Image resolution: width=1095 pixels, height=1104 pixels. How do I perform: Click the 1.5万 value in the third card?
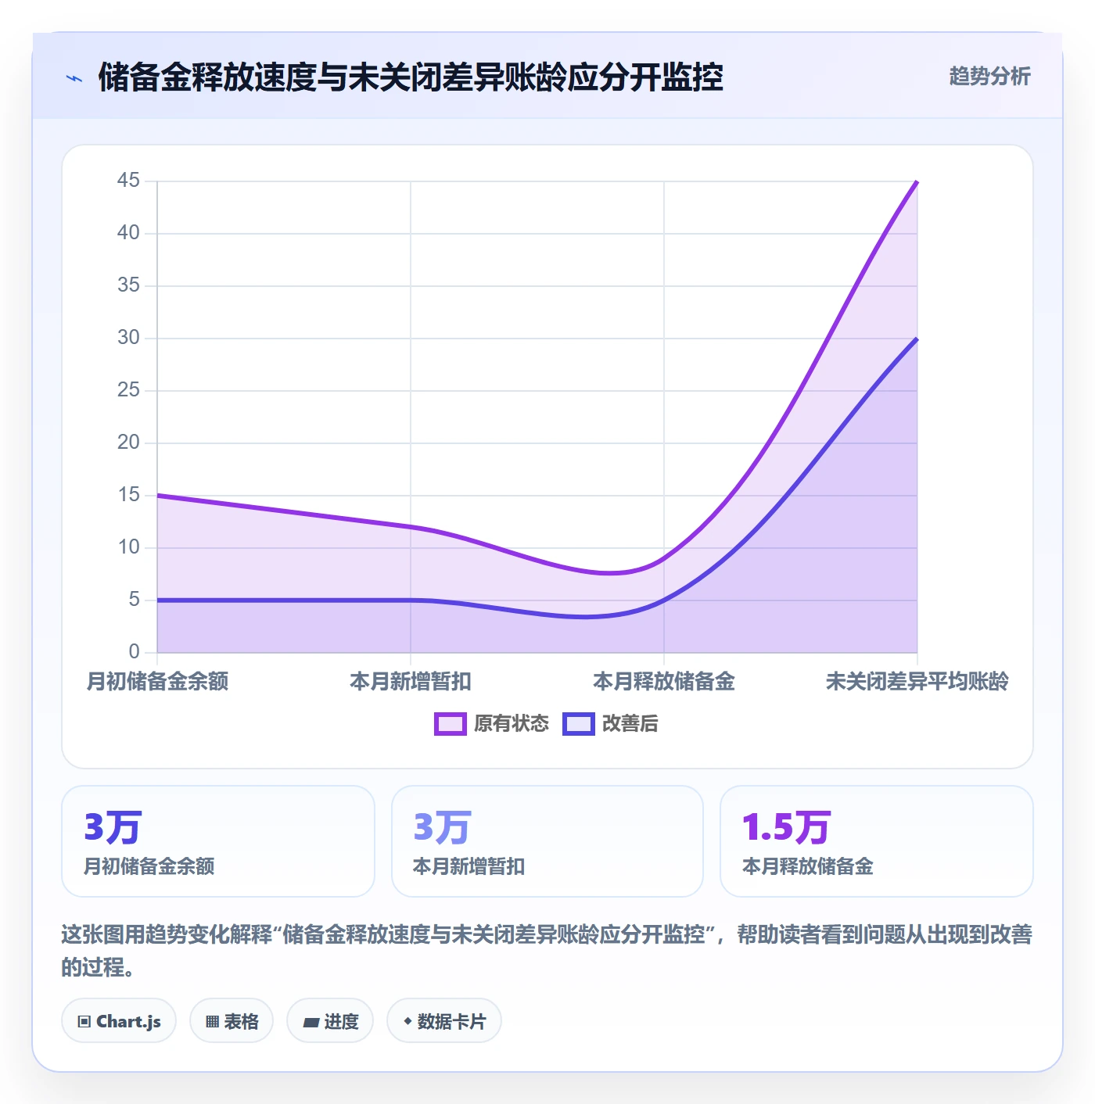tap(786, 827)
